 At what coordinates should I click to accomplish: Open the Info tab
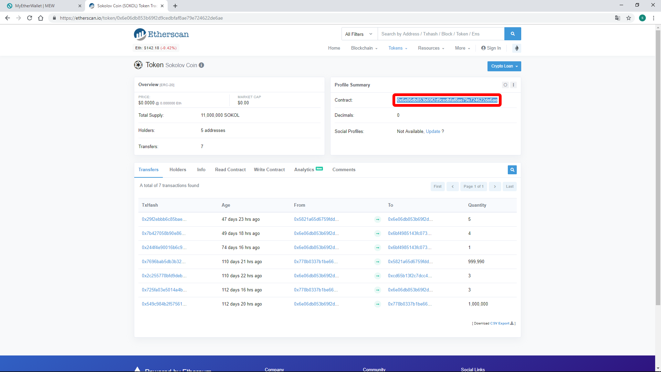tap(201, 170)
